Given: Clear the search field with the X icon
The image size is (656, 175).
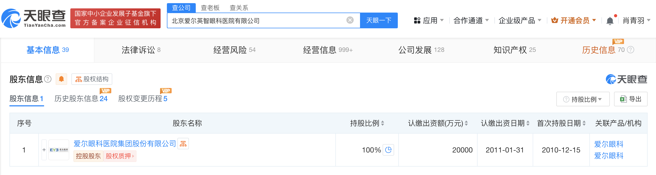Looking at the screenshot, I should [350, 20].
